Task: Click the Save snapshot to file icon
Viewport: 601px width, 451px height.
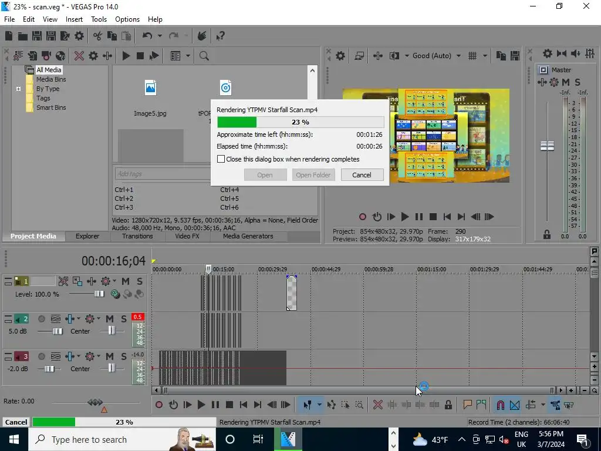Action: tap(515, 56)
